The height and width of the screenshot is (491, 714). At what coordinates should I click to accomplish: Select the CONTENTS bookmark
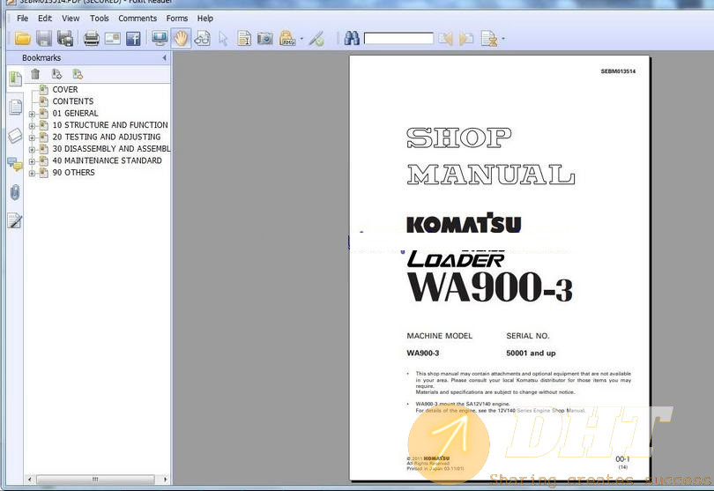[x=73, y=101]
